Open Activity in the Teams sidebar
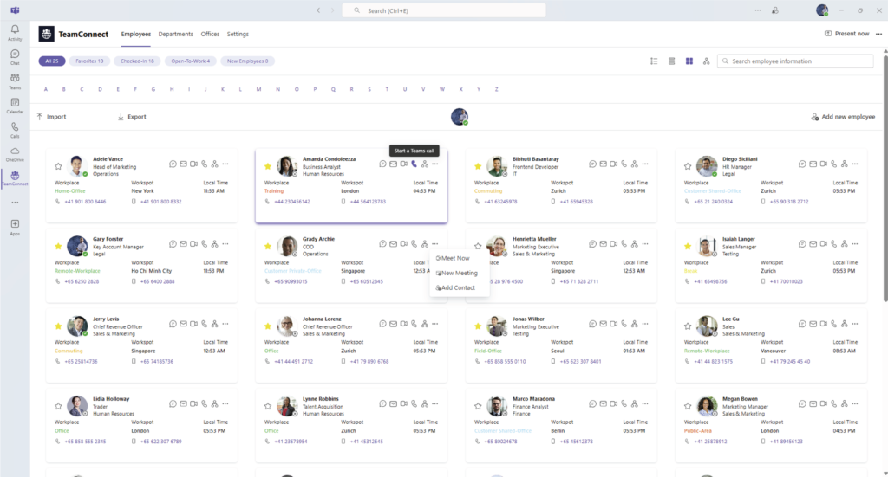888x477 pixels. point(15,33)
